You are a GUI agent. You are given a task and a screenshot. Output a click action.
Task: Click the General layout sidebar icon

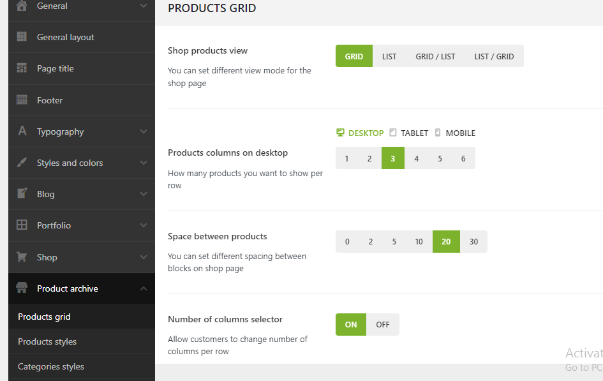point(22,37)
